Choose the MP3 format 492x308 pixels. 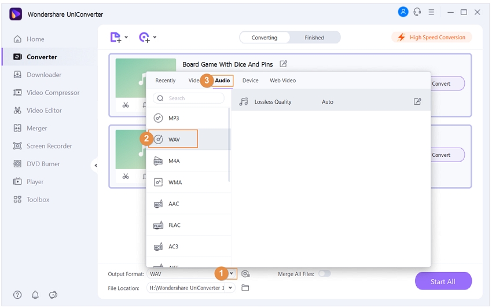point(188,118)
